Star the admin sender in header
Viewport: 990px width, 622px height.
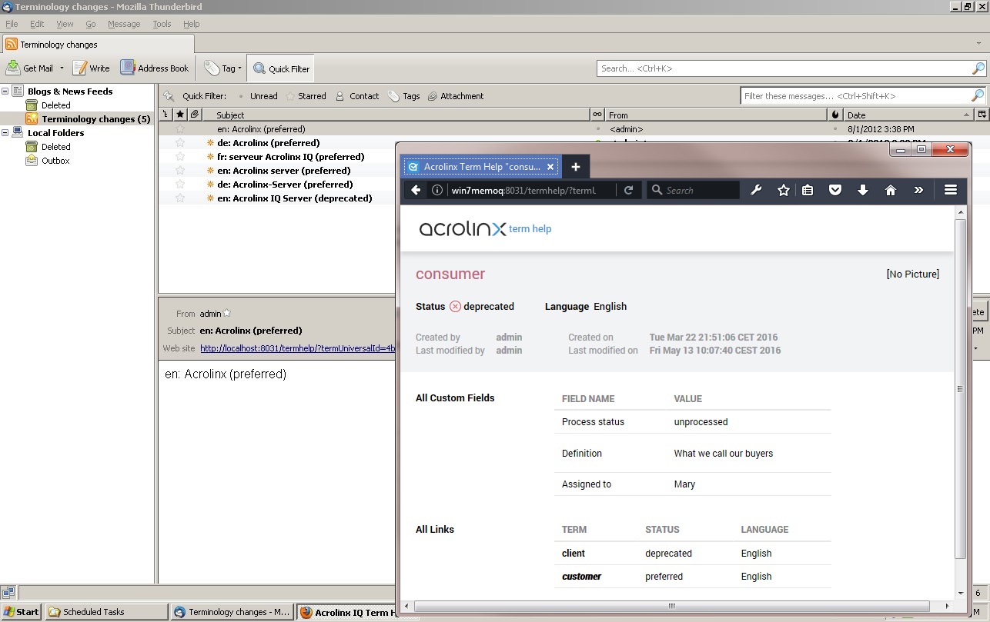[226, 314]
